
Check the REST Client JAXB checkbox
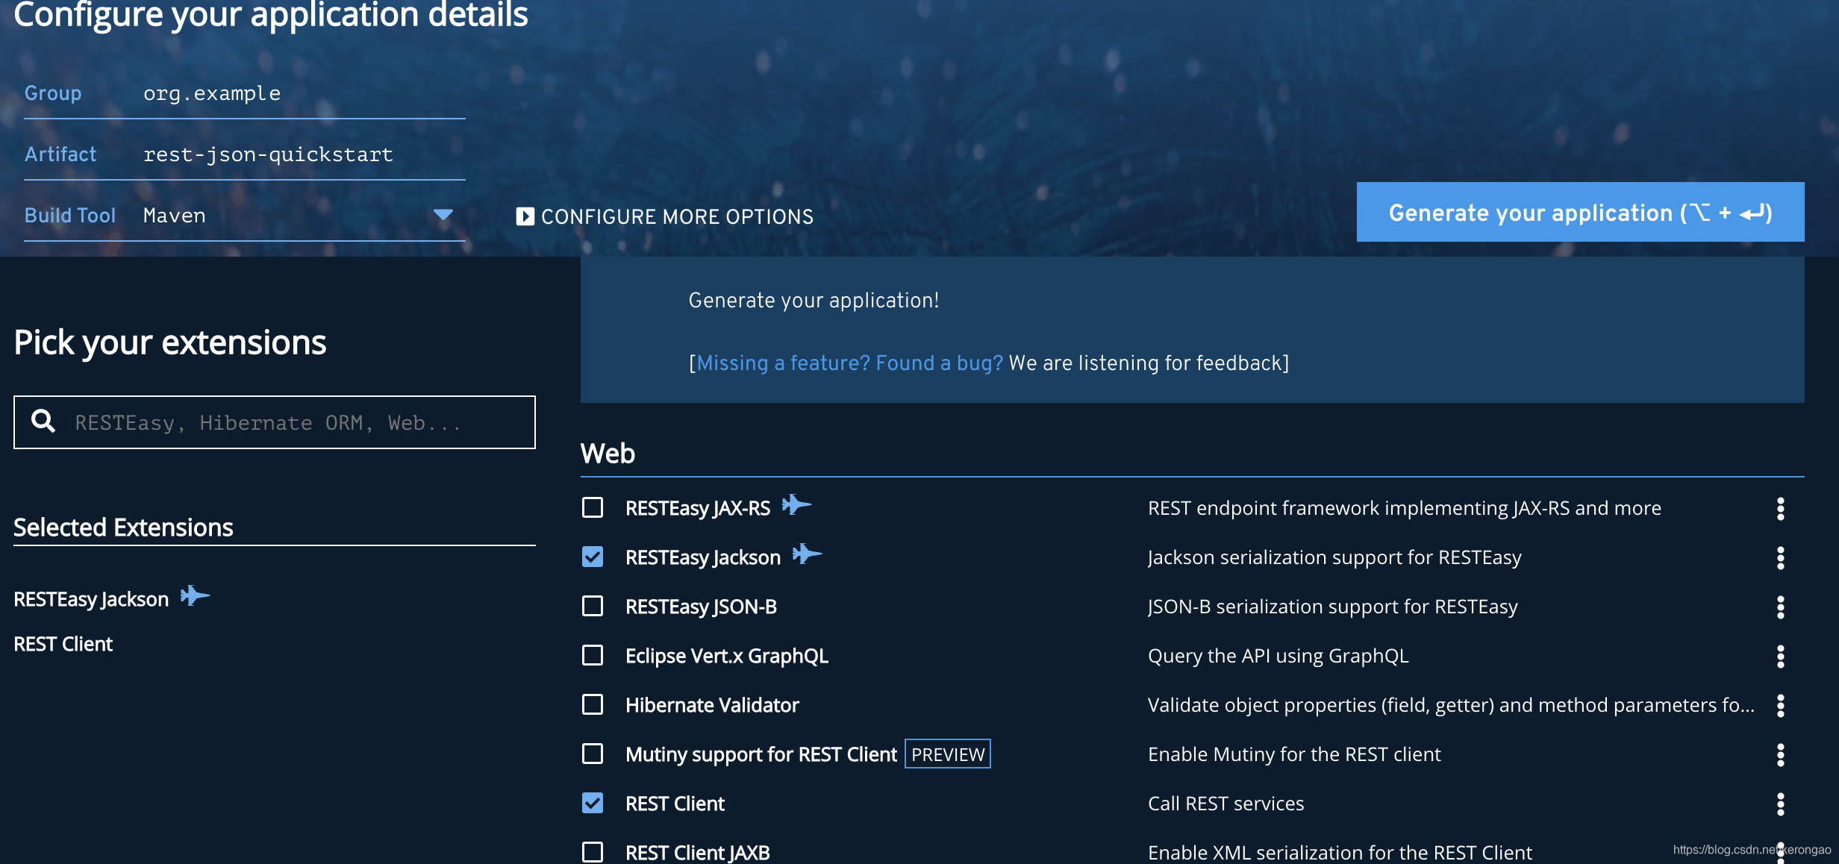[593, 852]
